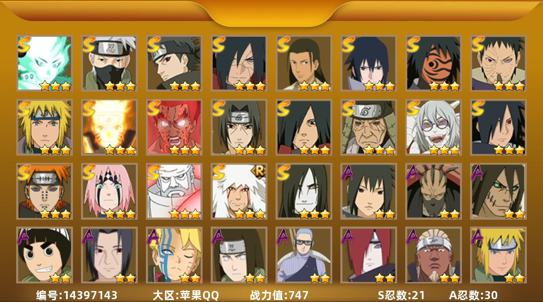
Task: Select pale Orochimaru with long black hair
Action: 304,191
